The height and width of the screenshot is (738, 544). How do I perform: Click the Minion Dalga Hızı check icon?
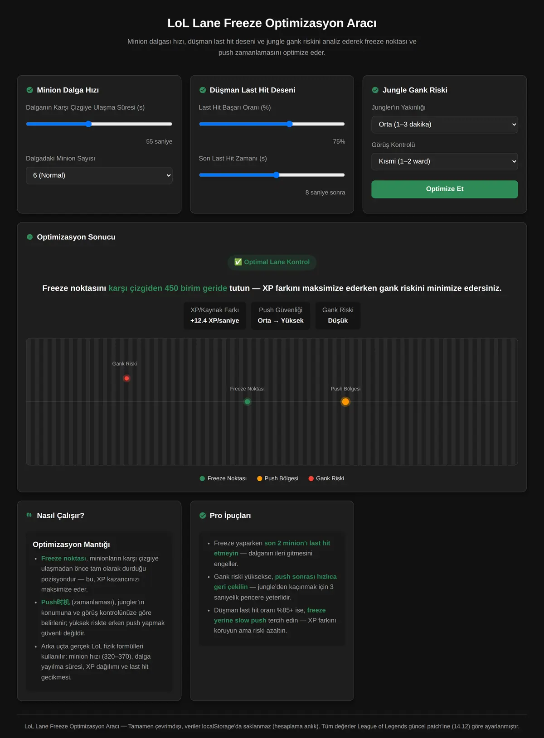(30, 90)
